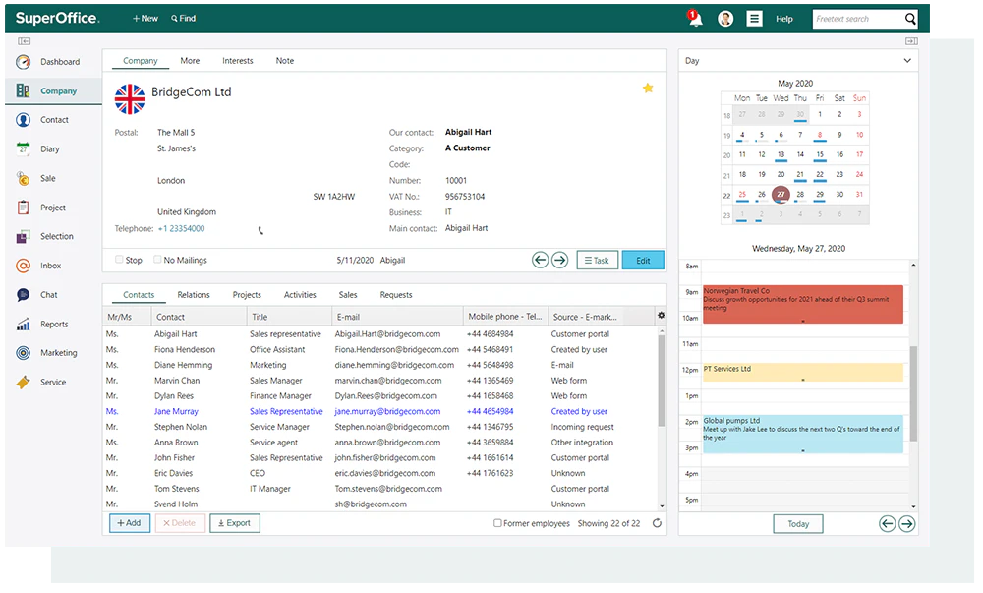This screenshot has width=983, height=593.
Task: Open the New menu in header
Action: 145,18
